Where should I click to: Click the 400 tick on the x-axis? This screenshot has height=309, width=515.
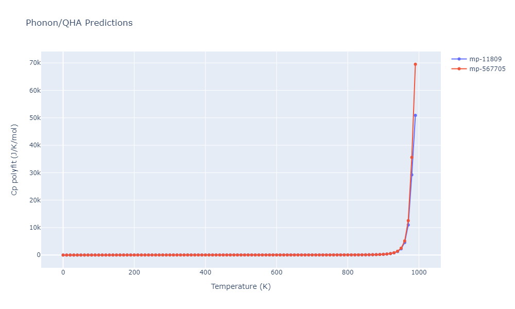(205, 272)
